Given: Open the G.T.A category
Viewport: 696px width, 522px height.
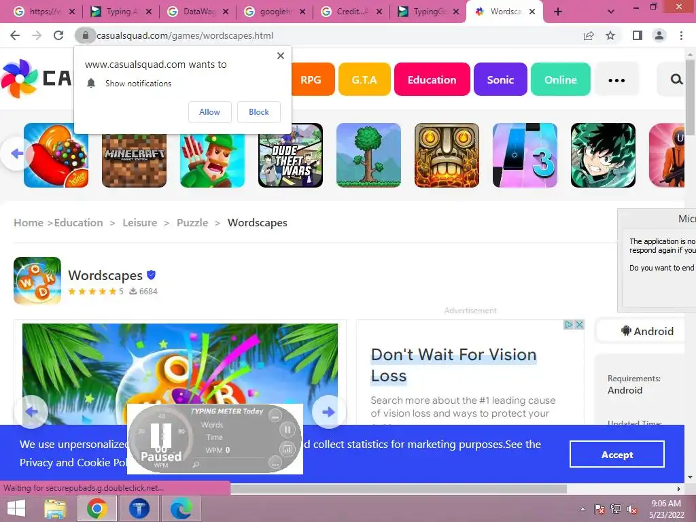Looking at the screenshot, I should coord(364,80).
